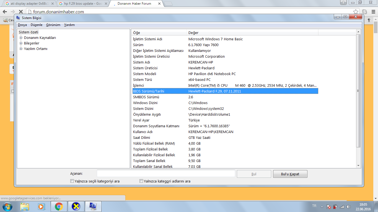Expand the Donanım Kaynakları node
Image resolution: width=378 pixels, height=212 pixels.
click(21, 38)
